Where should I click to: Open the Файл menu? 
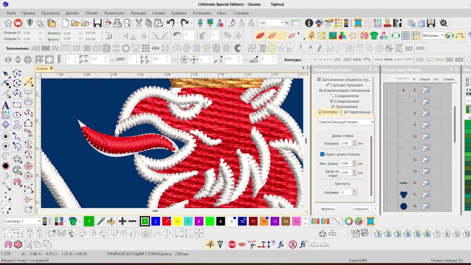[x=11, y=13]
